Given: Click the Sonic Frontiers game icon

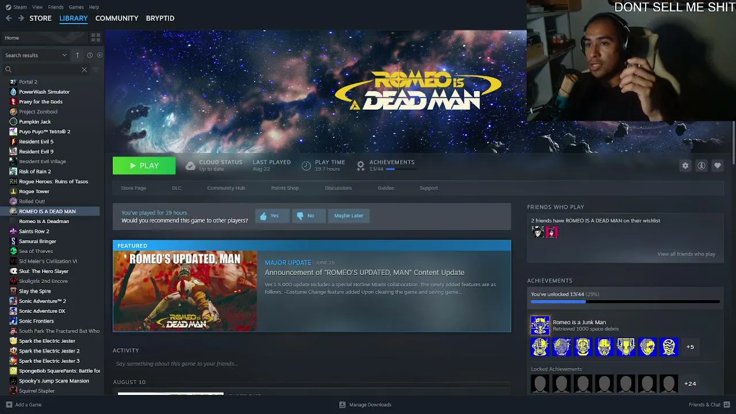Looking at the screenshot, I should point(13,321).
